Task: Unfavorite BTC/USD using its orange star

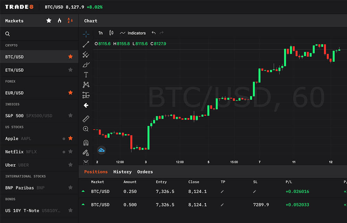Action: pos(70,57)
